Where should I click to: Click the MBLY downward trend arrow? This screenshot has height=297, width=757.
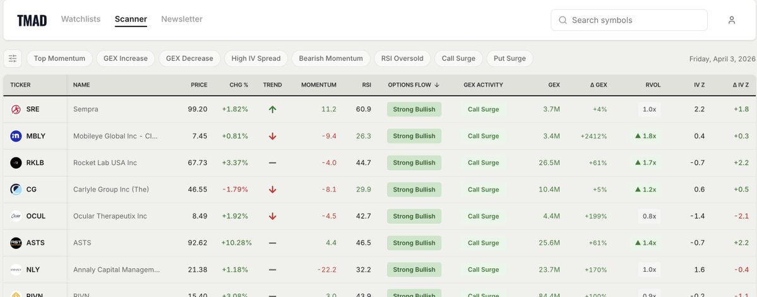click(x=272, y=136)
